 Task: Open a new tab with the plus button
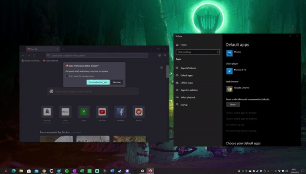point(63,49)
